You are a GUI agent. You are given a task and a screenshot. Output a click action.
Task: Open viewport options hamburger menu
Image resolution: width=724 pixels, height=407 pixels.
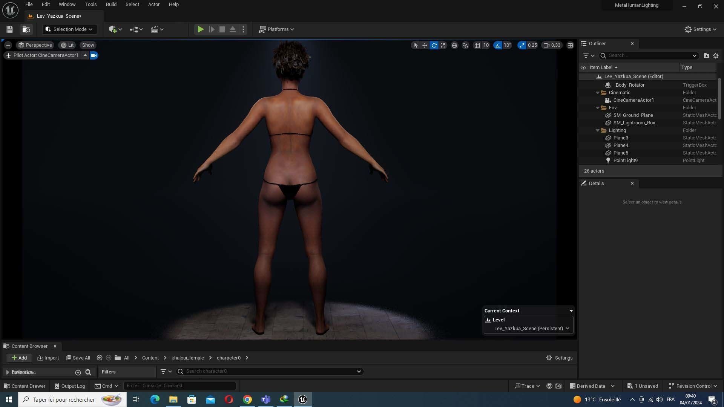tap(8, 45)
